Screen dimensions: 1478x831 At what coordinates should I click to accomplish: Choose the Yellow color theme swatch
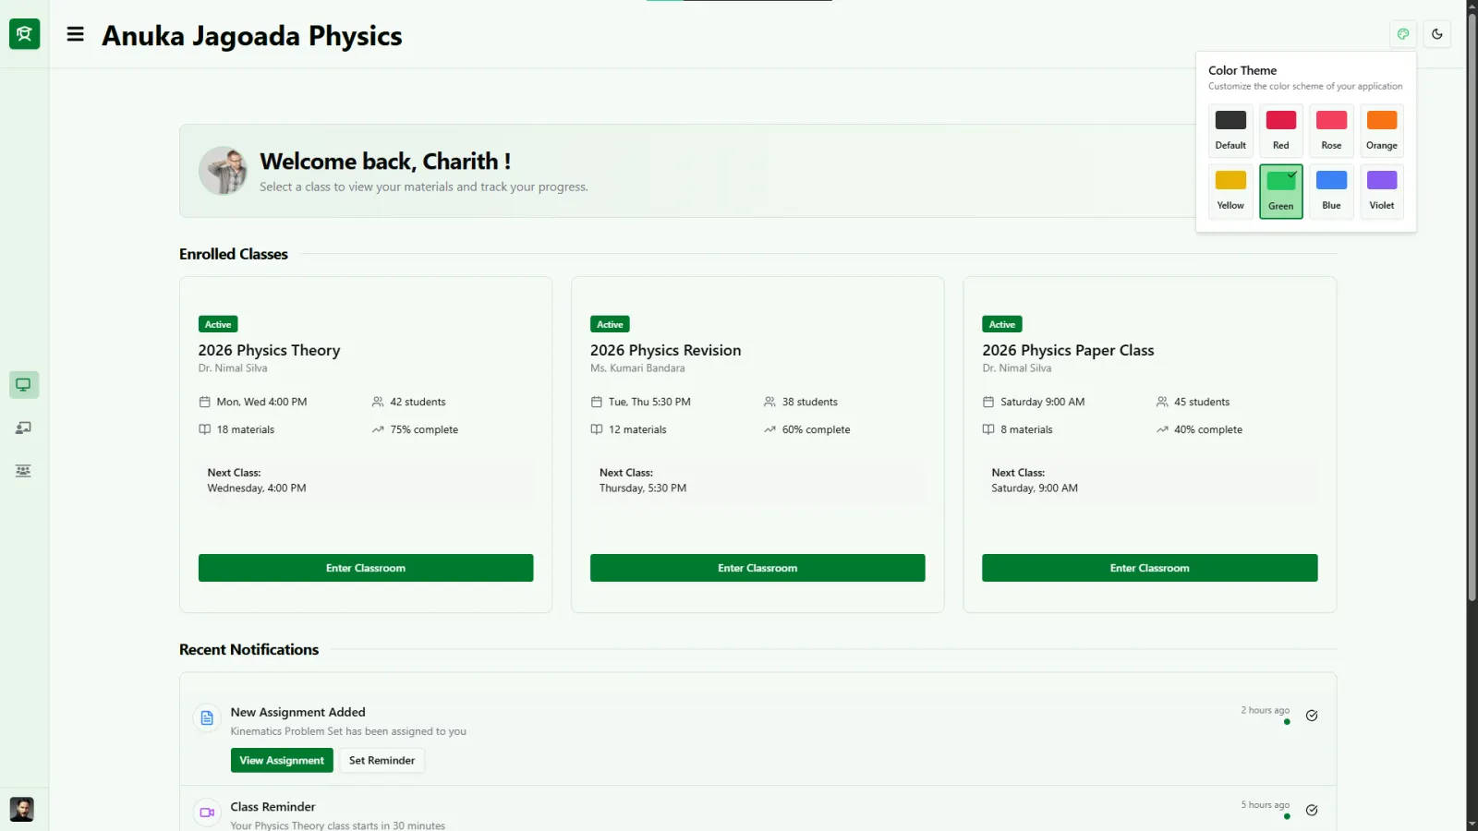coord(1230,191)
